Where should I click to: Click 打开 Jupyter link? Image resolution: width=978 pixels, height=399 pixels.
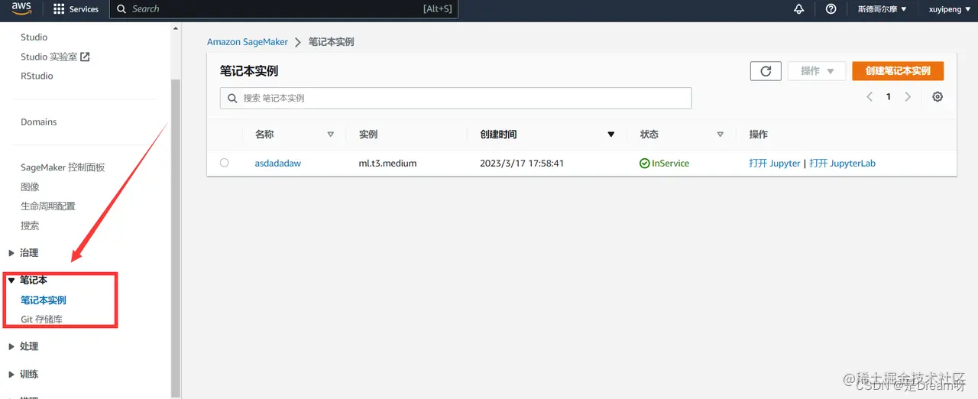[775, 164]
